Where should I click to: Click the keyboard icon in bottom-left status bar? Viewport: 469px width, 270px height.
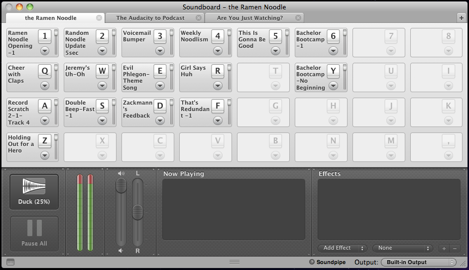pos(10,262)
